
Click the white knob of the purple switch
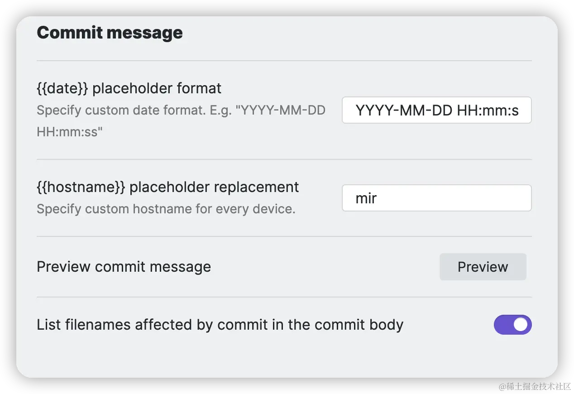tap(521, 325)
